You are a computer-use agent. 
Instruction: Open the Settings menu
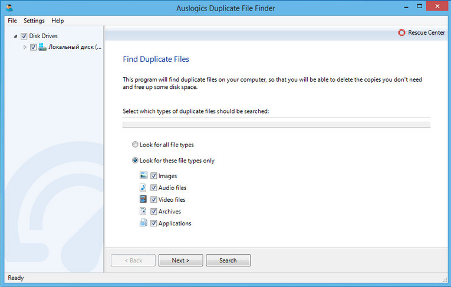pos(34,21)
